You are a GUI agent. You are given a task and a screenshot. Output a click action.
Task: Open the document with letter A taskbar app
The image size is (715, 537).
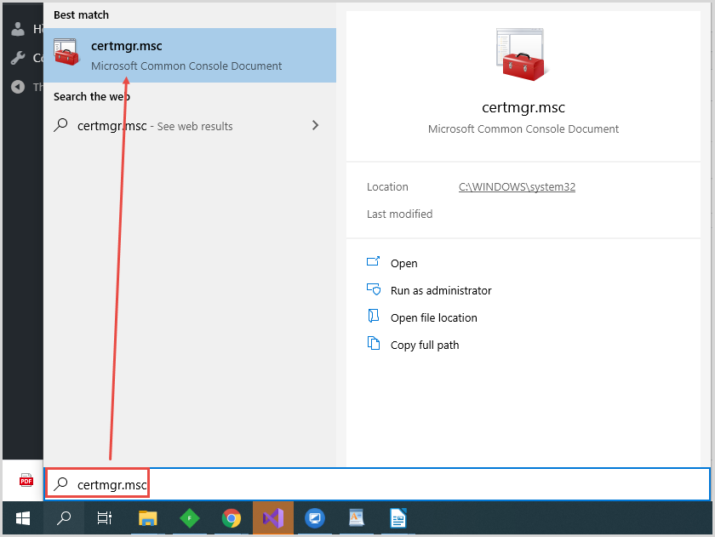coord(356,518)
